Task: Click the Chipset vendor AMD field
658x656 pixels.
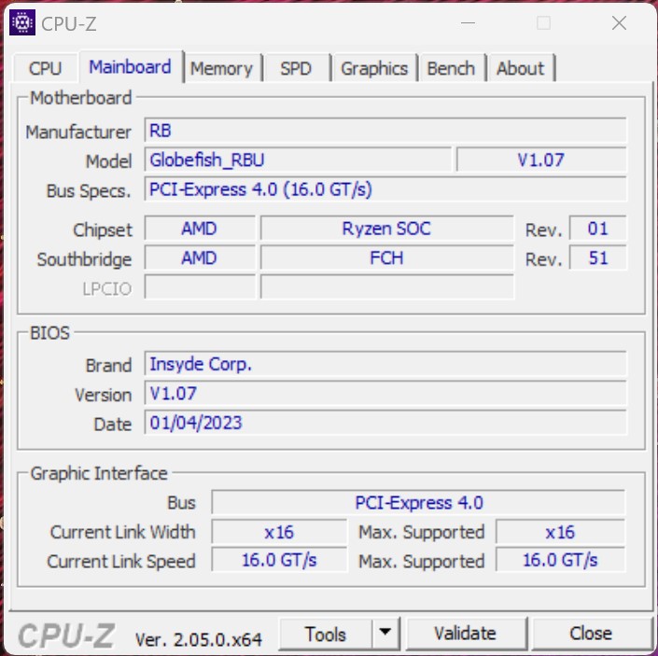Action: [200, 229]
